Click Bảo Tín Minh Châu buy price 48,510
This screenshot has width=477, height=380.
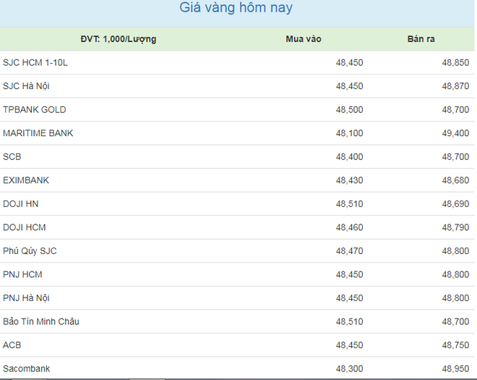350,322
